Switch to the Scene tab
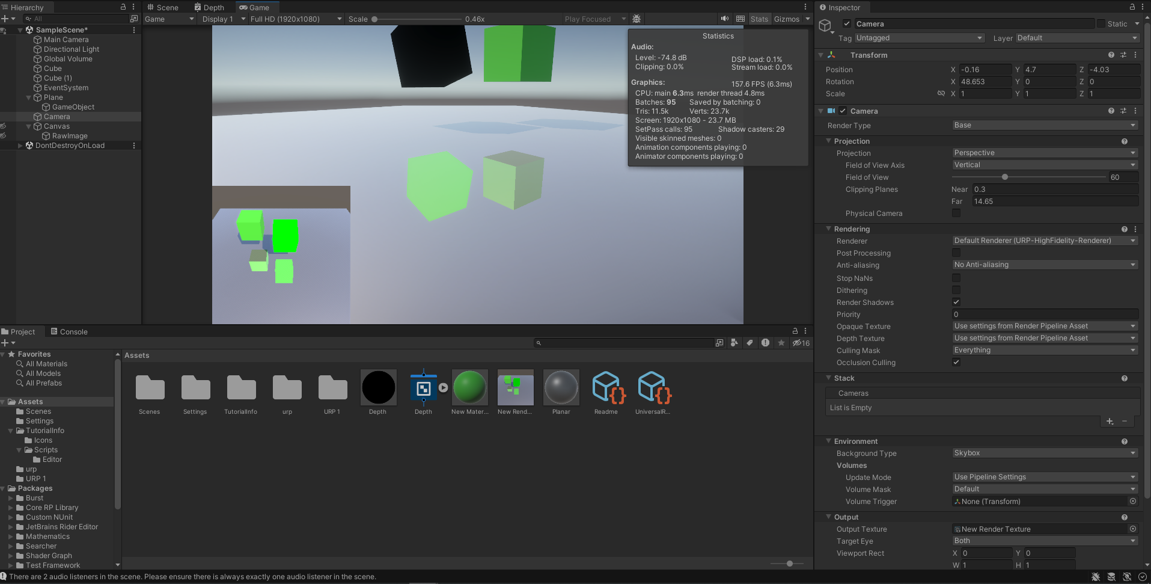 [163, 7]
